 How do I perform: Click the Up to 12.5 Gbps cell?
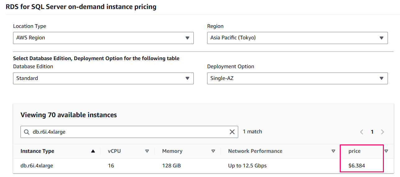pyautogui.click(x=247, y=166)
